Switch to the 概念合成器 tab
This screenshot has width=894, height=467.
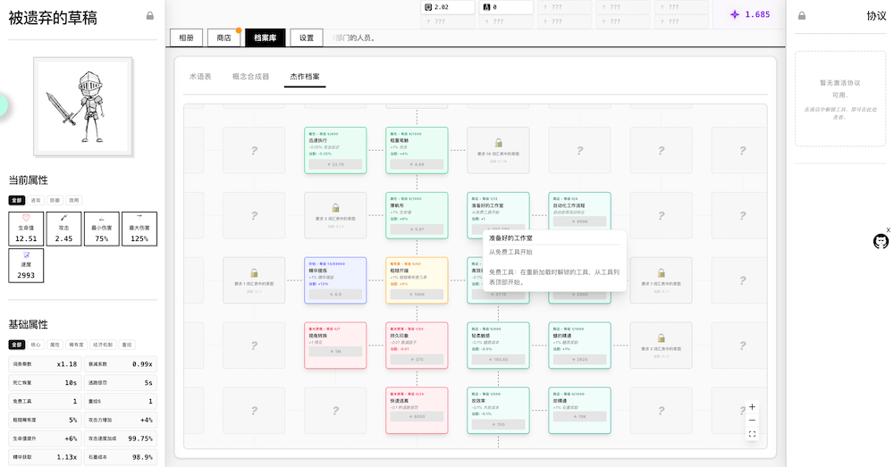tap(250, 77)
